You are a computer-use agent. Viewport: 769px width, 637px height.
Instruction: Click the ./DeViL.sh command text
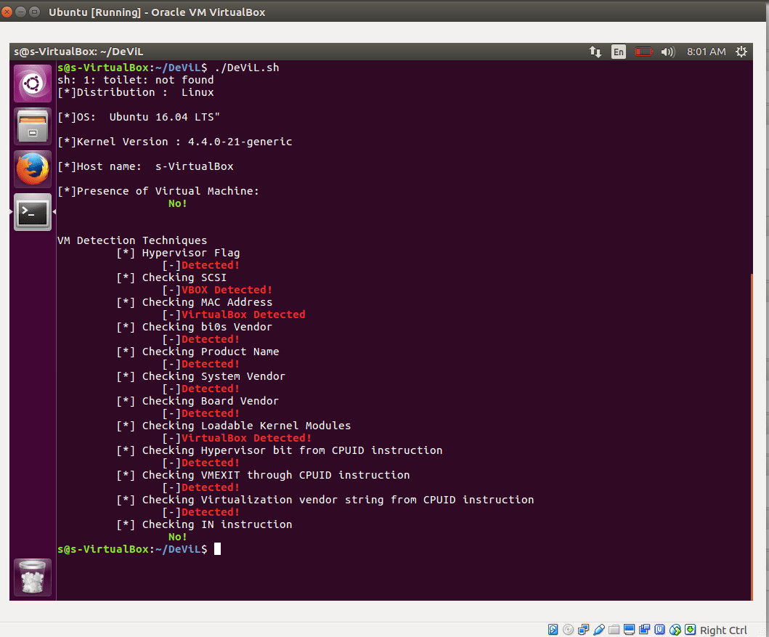pos(247,68)
